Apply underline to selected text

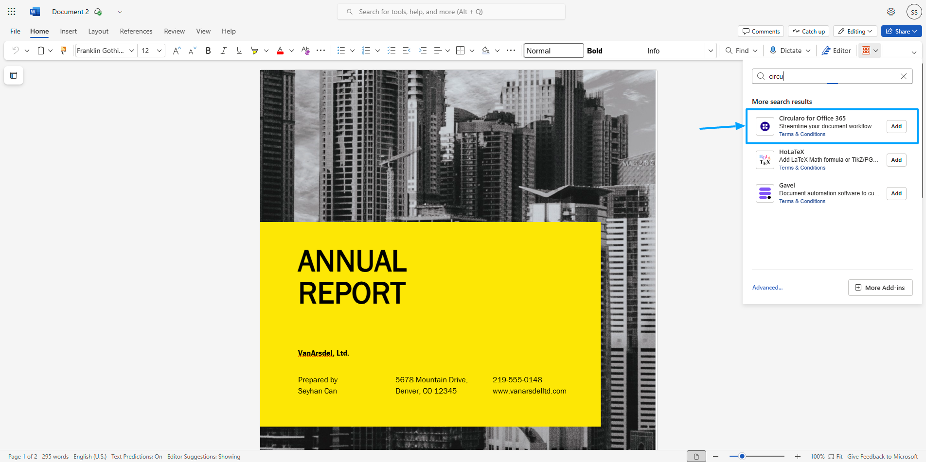click(x=239, y=50)
